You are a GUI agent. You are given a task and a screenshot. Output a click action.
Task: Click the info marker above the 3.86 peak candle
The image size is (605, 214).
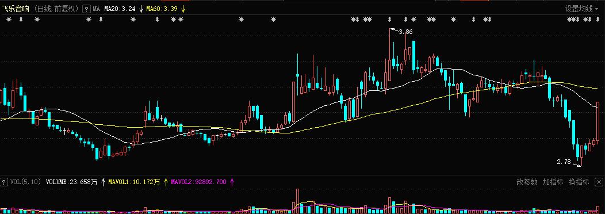pyautogui.click(x=390, y=19)
